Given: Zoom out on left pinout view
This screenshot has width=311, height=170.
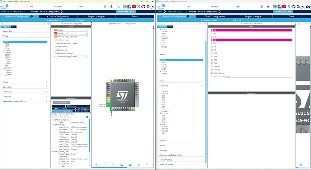Looking at the screenshot, I should (113, 165).
